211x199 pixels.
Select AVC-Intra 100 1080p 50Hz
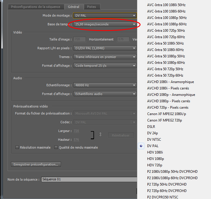pyautogui.click(x=167, y=18)
